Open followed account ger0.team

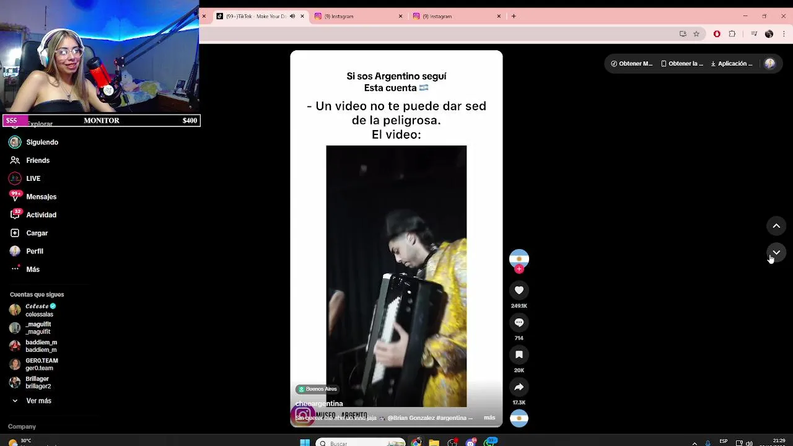point(34,364)
